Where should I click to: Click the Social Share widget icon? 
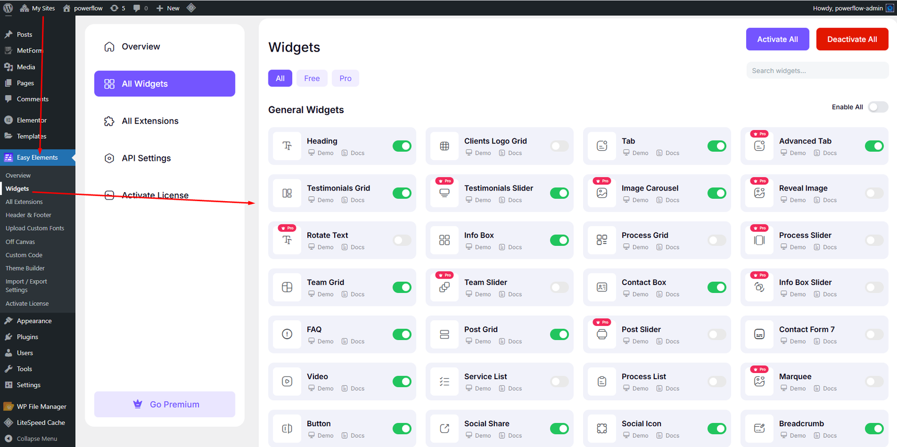pos(445,429)
